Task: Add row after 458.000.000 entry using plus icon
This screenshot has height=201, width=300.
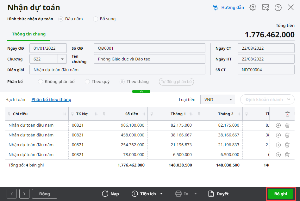Action: point(278,135)
